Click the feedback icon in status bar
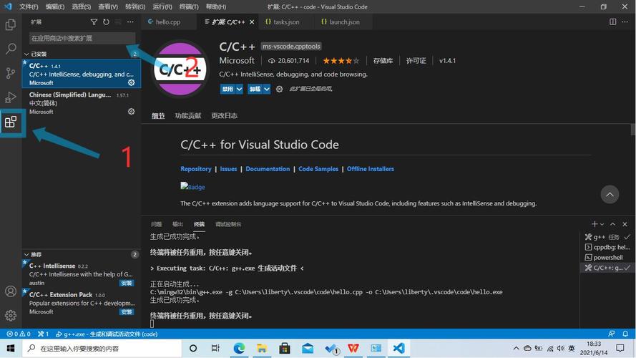 click(611, 334)
